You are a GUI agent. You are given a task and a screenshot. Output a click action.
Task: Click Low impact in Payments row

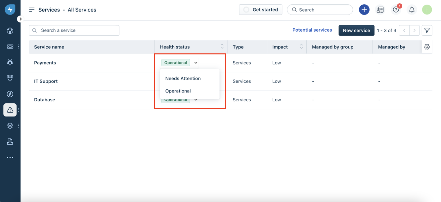tap(277, 63)
